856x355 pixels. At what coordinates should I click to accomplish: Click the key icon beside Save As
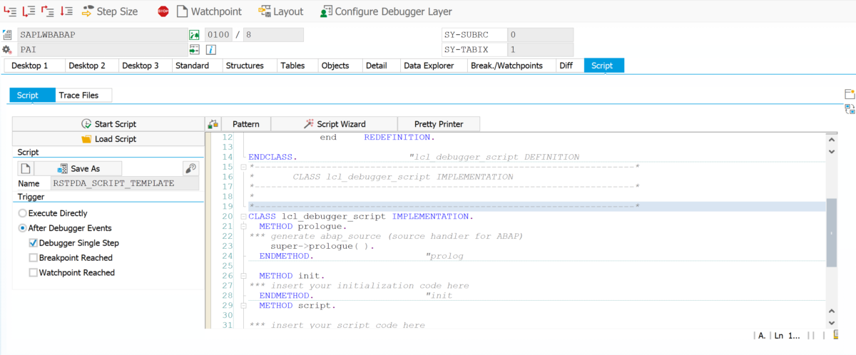click(190, 168)
